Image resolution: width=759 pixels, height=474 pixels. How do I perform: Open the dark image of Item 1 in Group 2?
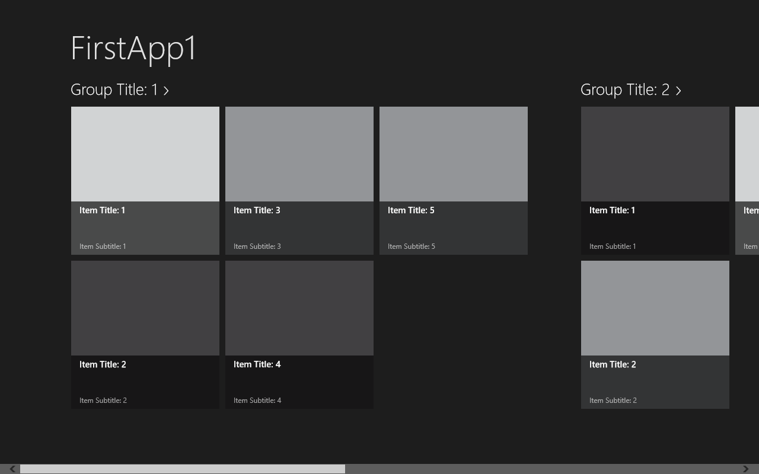point(655,154)
